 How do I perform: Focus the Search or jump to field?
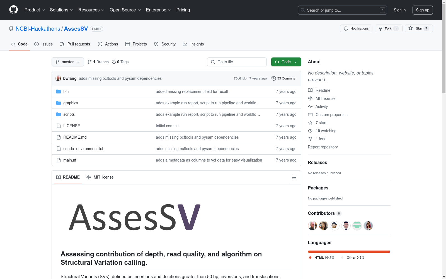click(342, 10)
